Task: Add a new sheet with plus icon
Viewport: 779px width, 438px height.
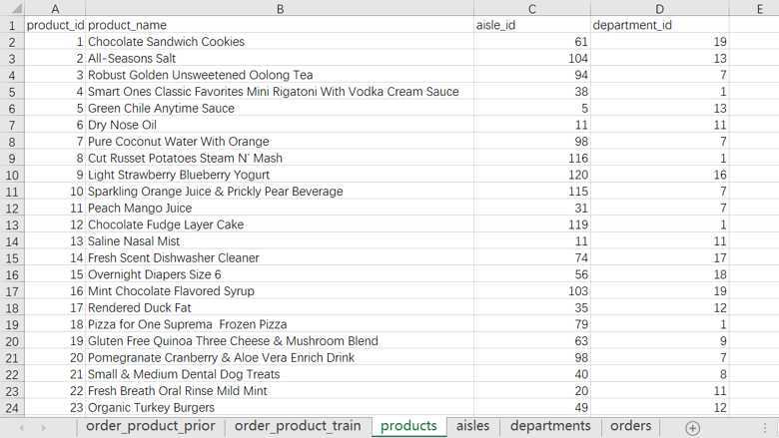Action: 692,428
